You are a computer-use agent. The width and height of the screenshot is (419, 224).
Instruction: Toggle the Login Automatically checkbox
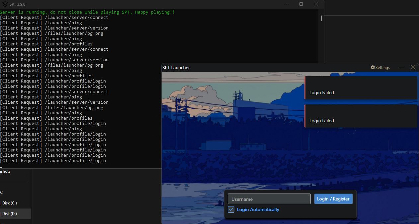click(x=231, y=209)
